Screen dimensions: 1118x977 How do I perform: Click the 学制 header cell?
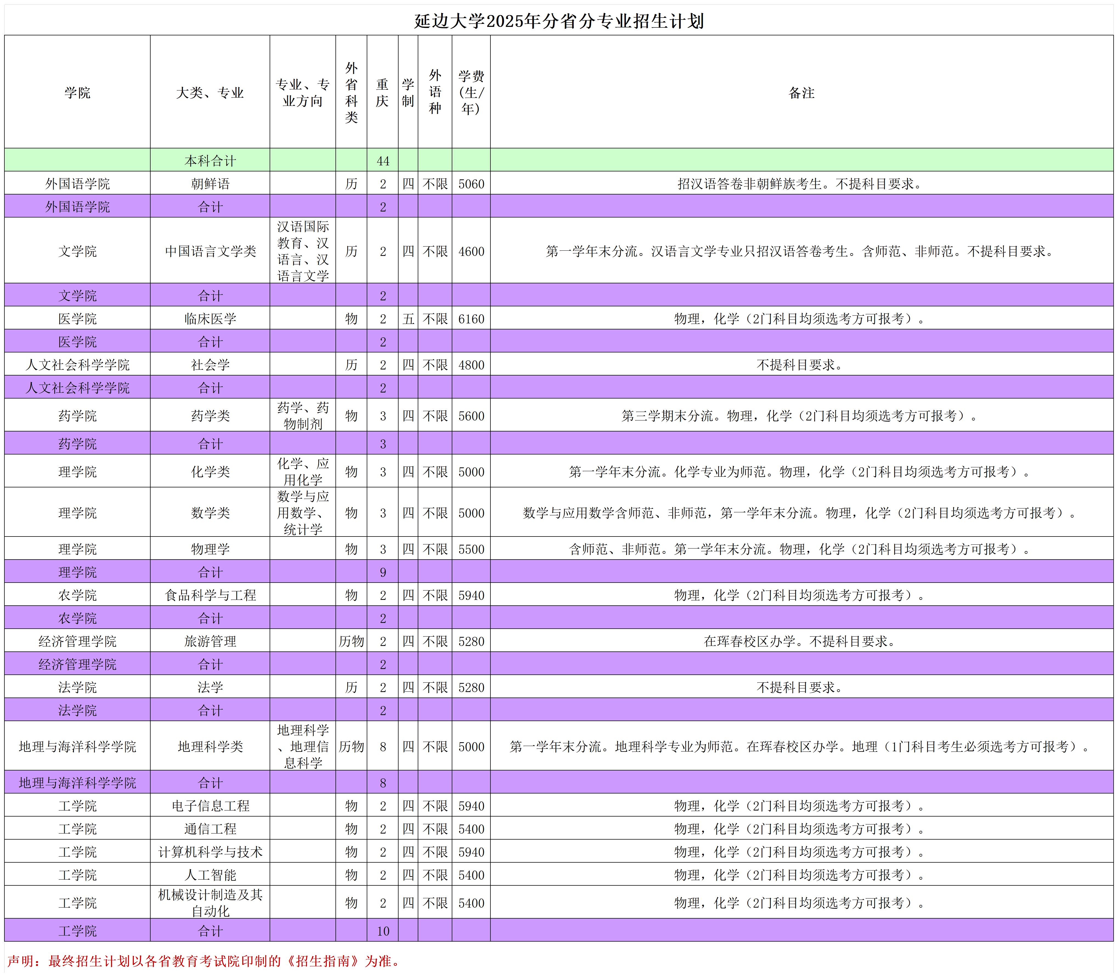[408, 92]
